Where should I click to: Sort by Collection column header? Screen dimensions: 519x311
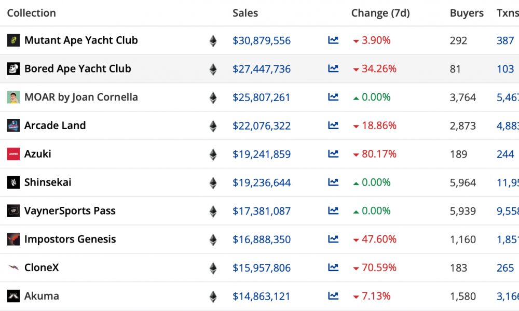click(x=32, y=13)
